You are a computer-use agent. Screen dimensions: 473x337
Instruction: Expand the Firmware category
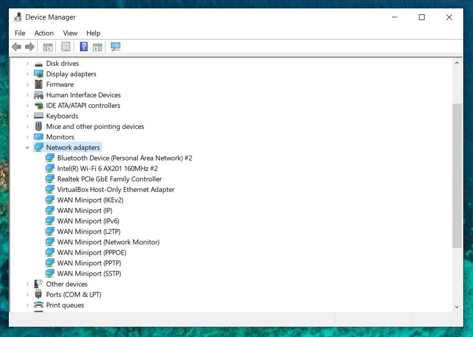pyautogui.click(x=28, y=84)
